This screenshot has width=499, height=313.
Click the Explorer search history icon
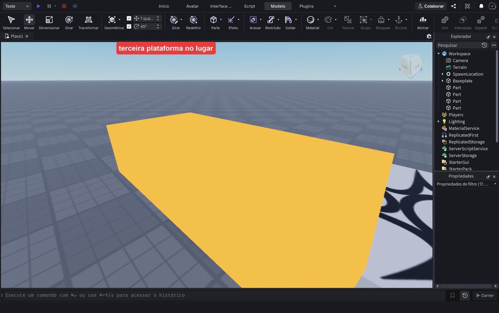click(x=484, y=45)
